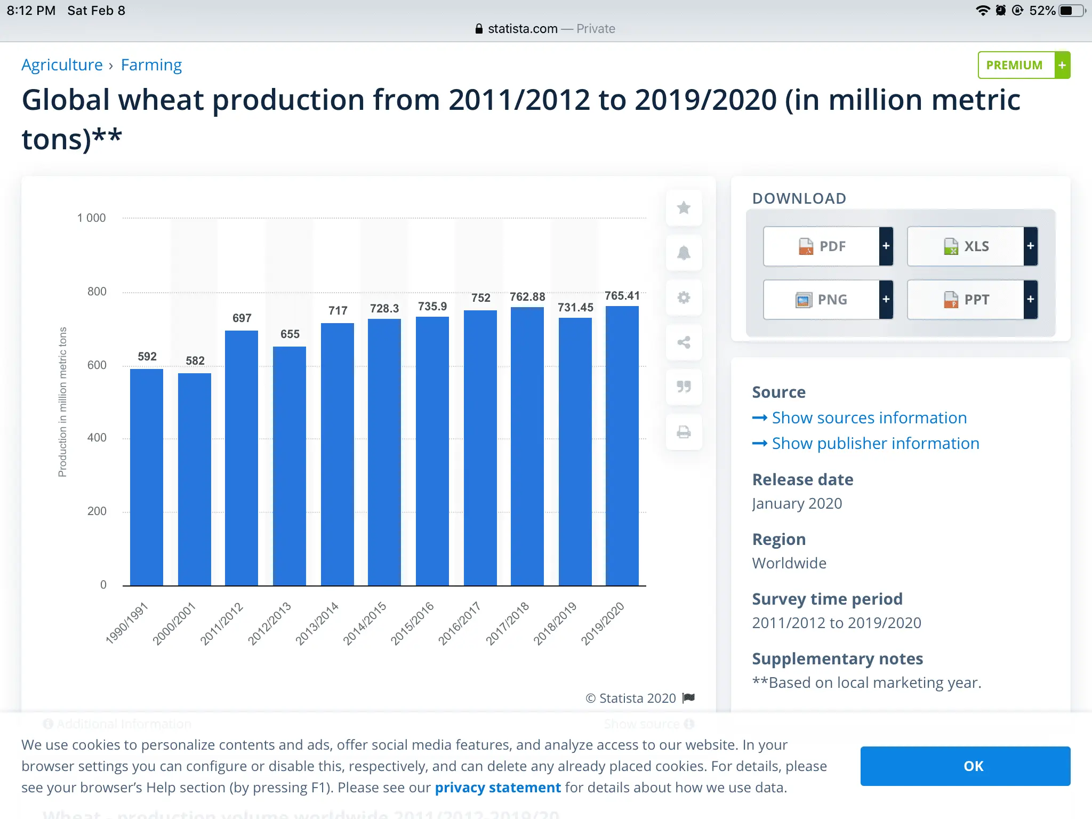Expand Show sources information
The height and width of the screenshot is (819, 1092).
coord(869,418)
